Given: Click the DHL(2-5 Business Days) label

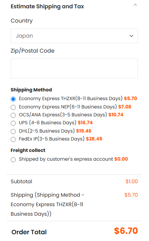Looking at the screenshot, I should tap(47, 131).
